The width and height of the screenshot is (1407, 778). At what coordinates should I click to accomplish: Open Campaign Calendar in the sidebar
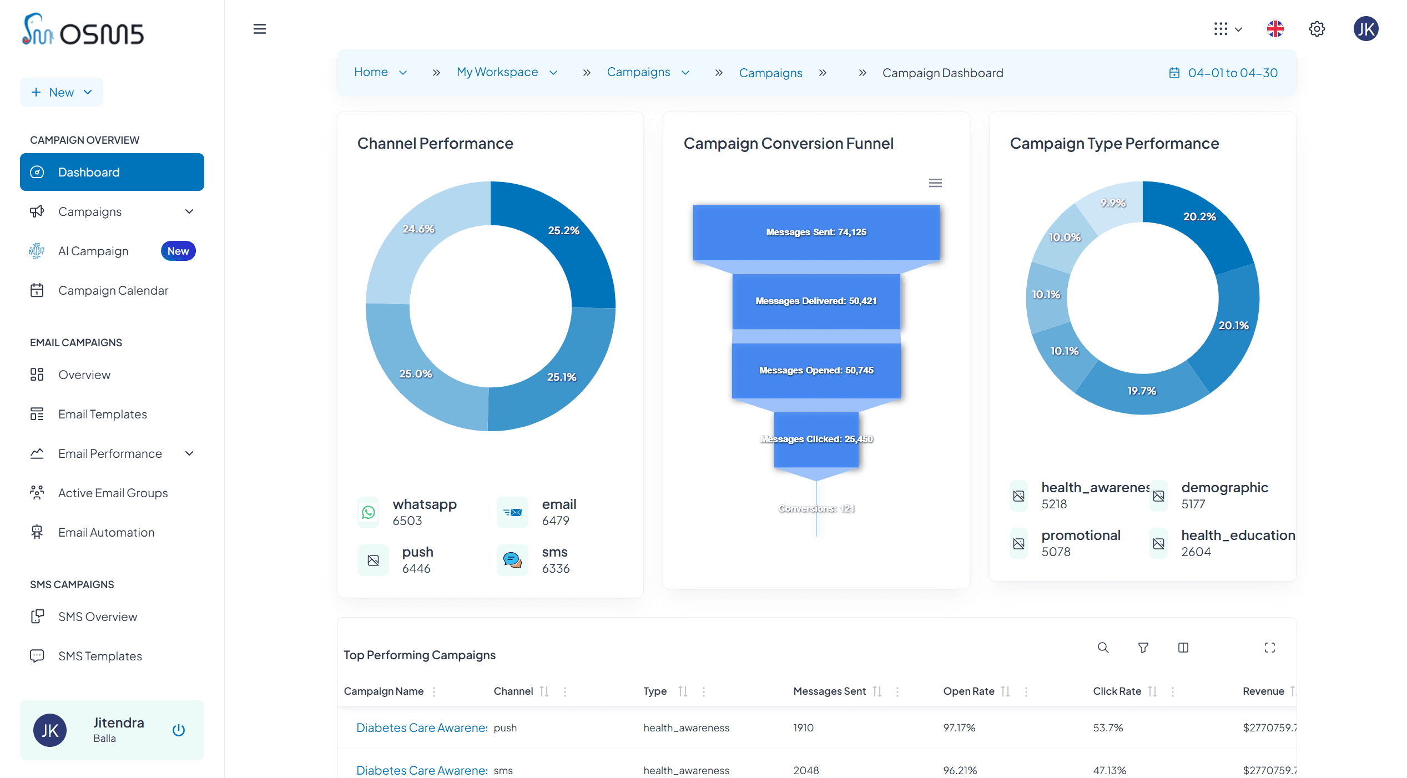(x=113, y=290)
